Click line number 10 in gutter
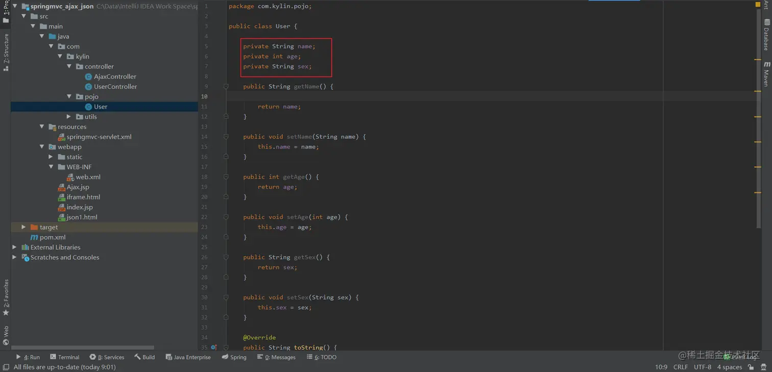Screen dimensions: 772x372 tap(204, 96)
